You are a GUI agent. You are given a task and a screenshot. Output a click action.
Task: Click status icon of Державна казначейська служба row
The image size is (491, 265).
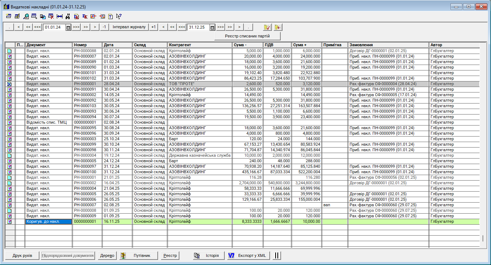tap(10, 156)
